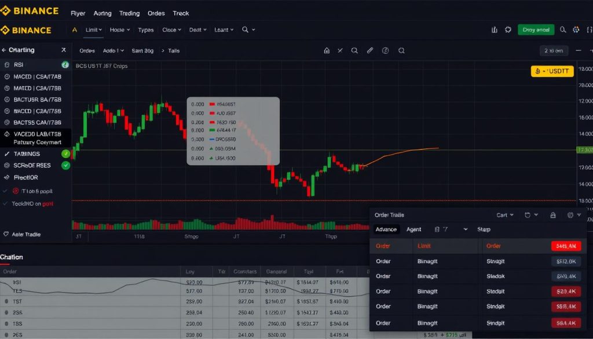Image resolution: width=593 pixels, height=339 pixels.
Task: Expand the search dropdown arrow after Leant
Action: 254,30
